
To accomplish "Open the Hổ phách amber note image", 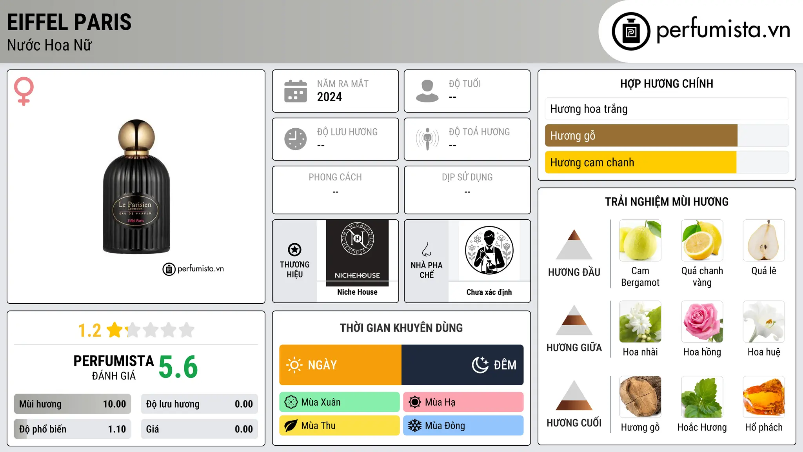I will 764,397.
